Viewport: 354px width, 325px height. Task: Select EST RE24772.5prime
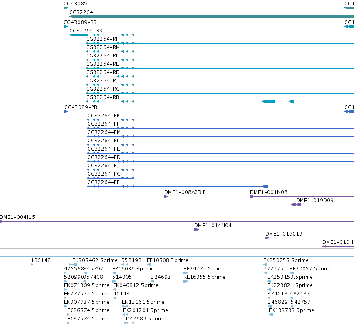(x=204, y=269)
